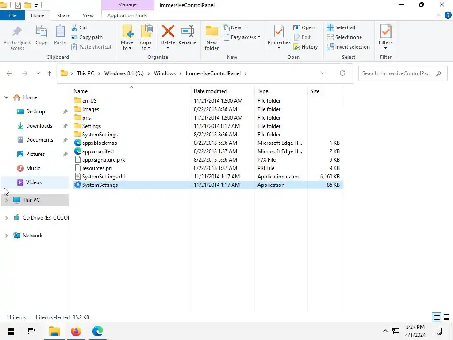Click Select all
This screenshot has height=340, width=453.
[x=341, y=27]
